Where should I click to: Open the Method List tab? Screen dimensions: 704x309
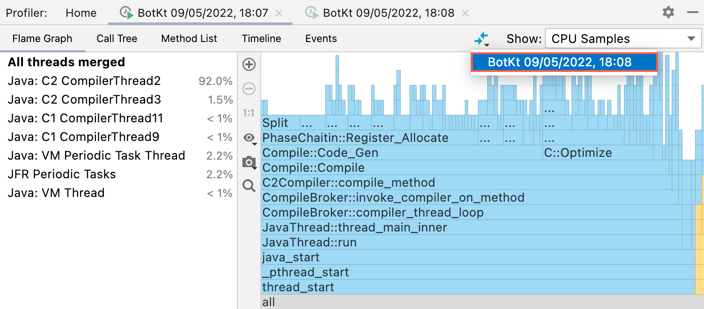coord(189,39)
